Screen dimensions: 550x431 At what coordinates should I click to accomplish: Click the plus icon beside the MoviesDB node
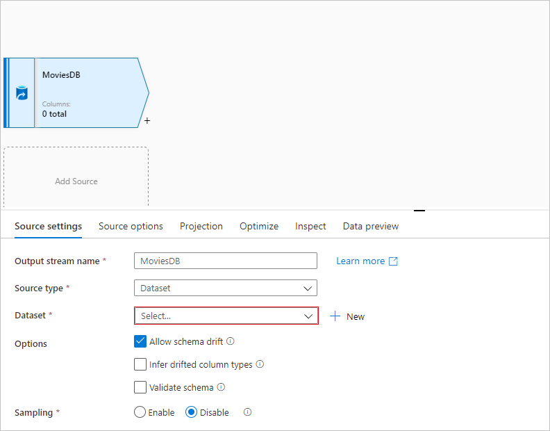pyautogui.click(x=147, y=120)
